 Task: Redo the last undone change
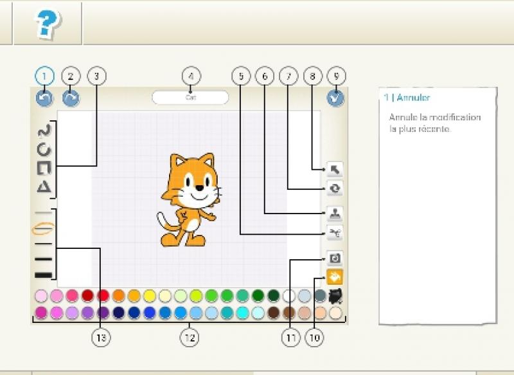click(x=71, y=98)
